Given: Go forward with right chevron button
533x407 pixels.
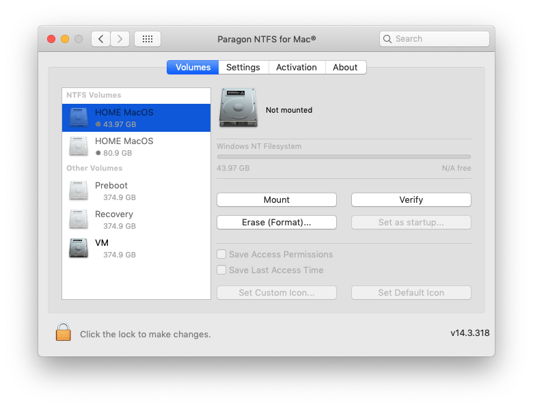Looking at the screenshot, I should pyautogui.click(x=120, y=39).
